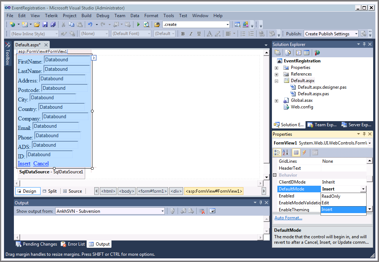Click the LastName Databound text field
379x262 pixels.
coord(67,69)
